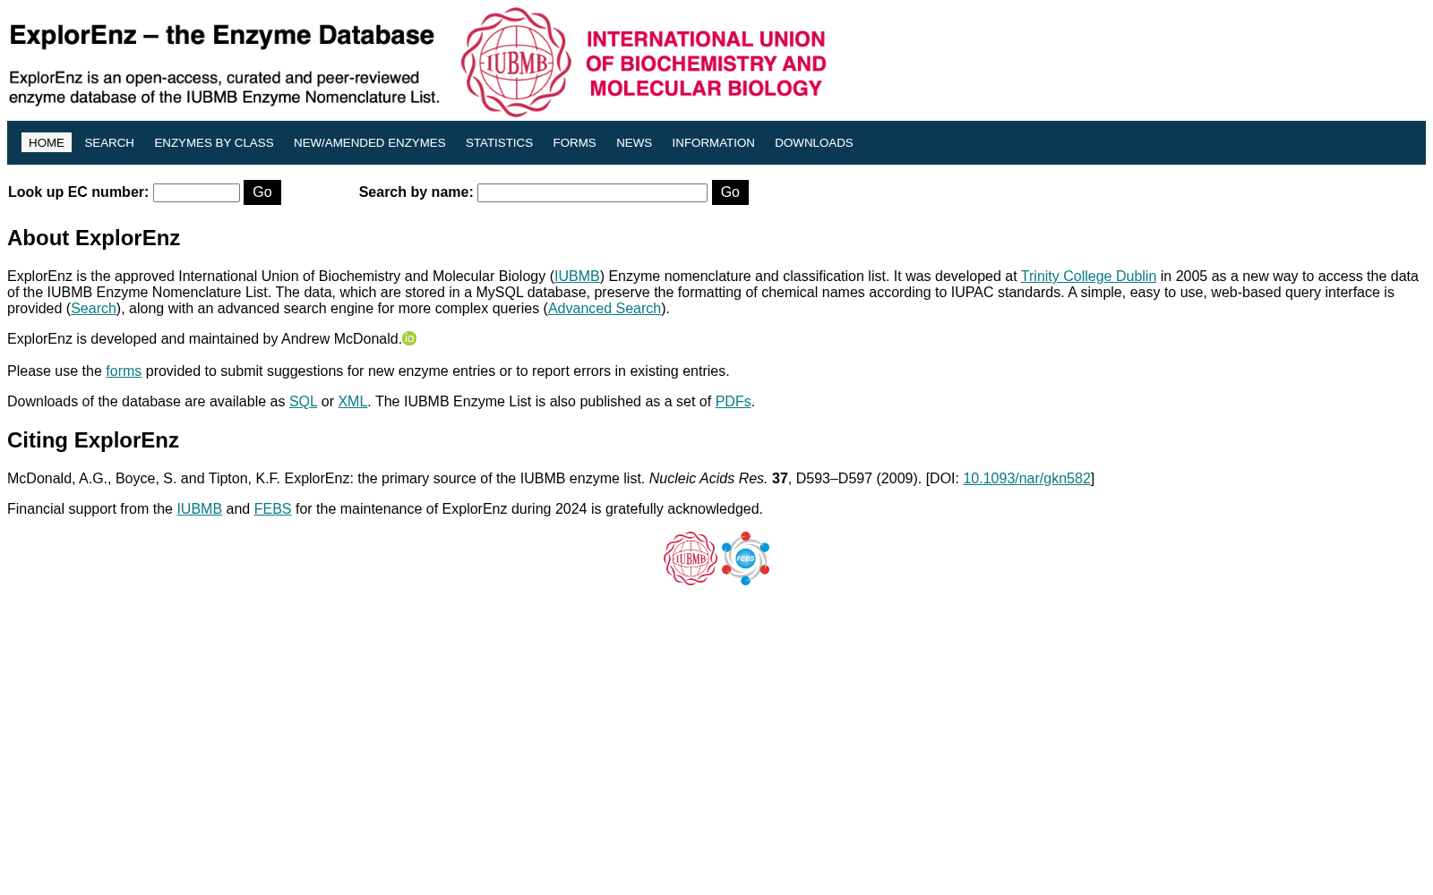Open the Downloads menu item
This screenshot has width=1433, height=895.
(814, 142)
